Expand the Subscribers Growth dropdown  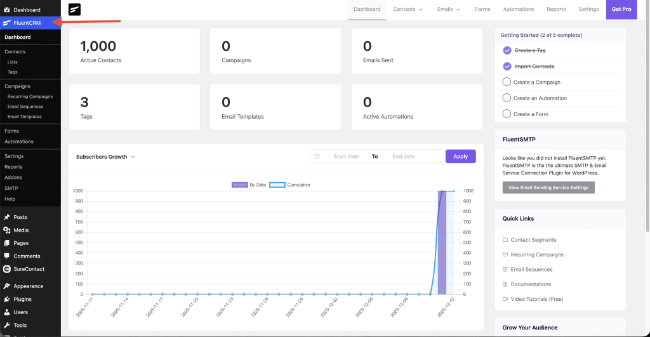pos(105,157)
